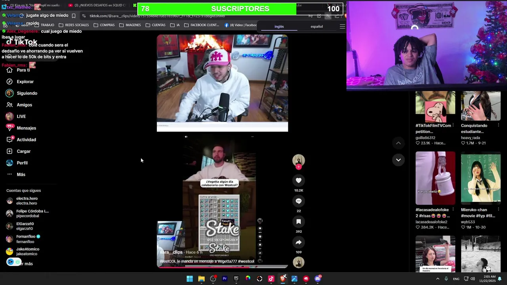Open volume control in system tray

coord(473,279)
